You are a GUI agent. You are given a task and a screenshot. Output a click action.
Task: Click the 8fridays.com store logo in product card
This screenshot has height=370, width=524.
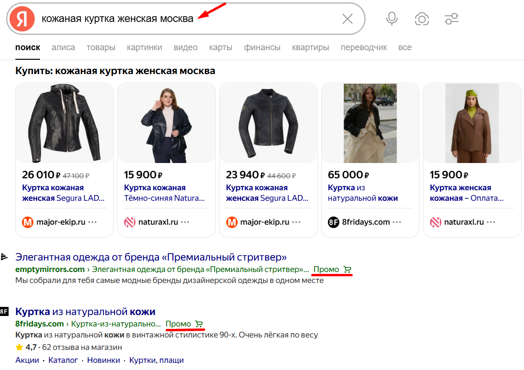pos(334,222)
